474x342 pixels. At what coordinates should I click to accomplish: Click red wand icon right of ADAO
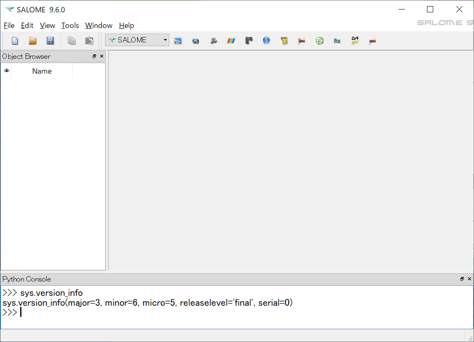[x=372, y=40]
